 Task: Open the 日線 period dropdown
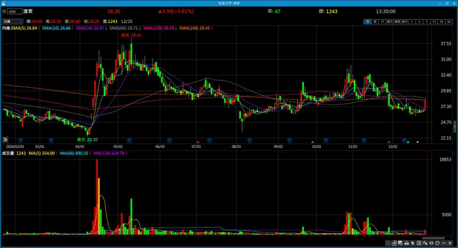click(12, 21)
